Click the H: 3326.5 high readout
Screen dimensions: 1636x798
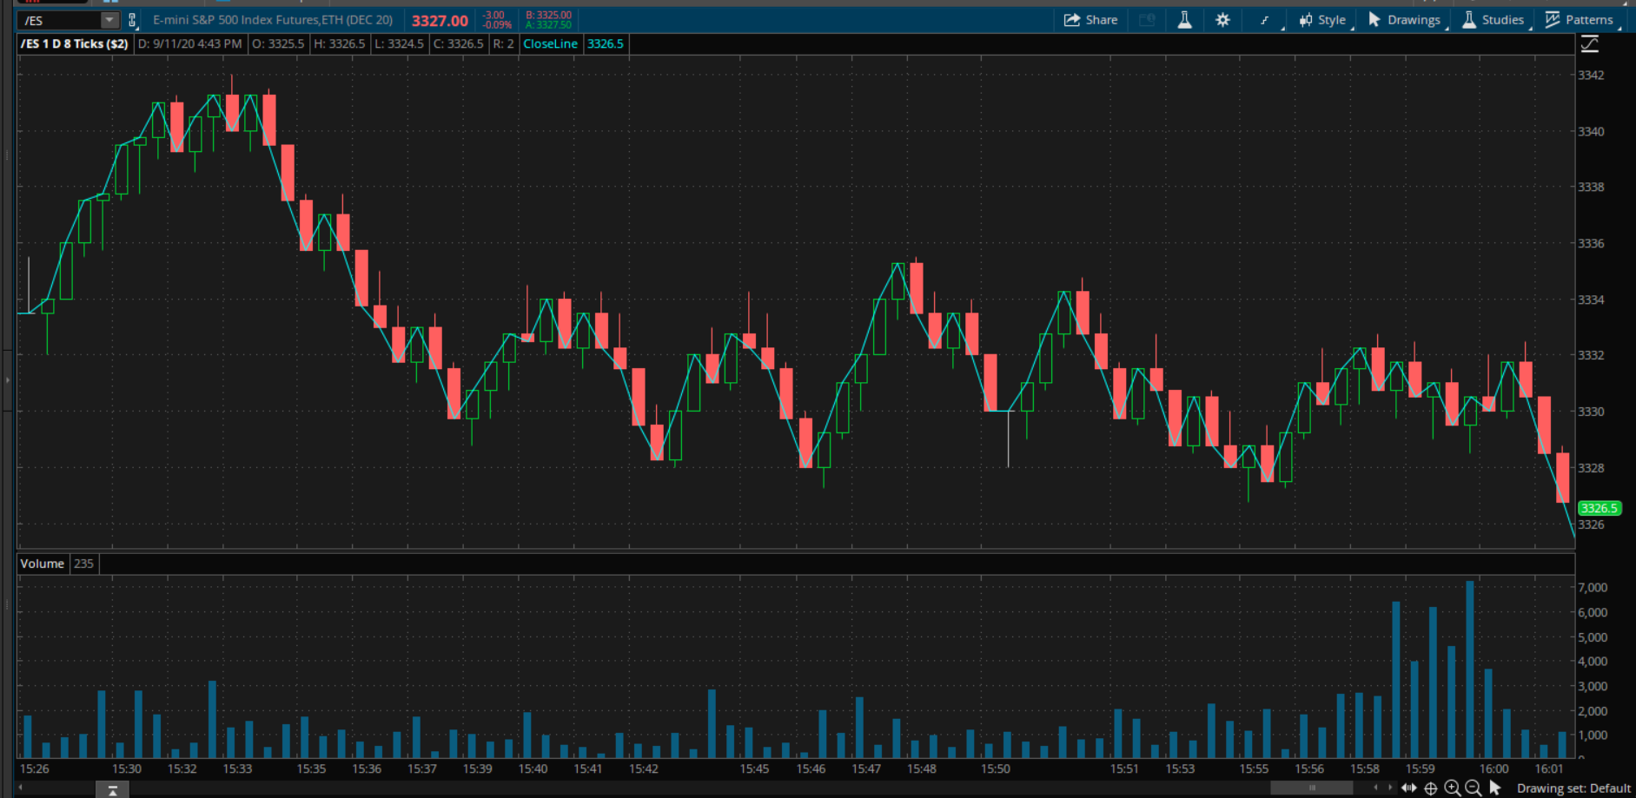pos(339,43)
